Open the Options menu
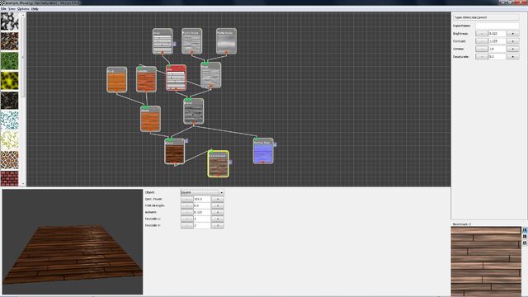This screenshot has width=528, height=297. (x=23, y=9)
